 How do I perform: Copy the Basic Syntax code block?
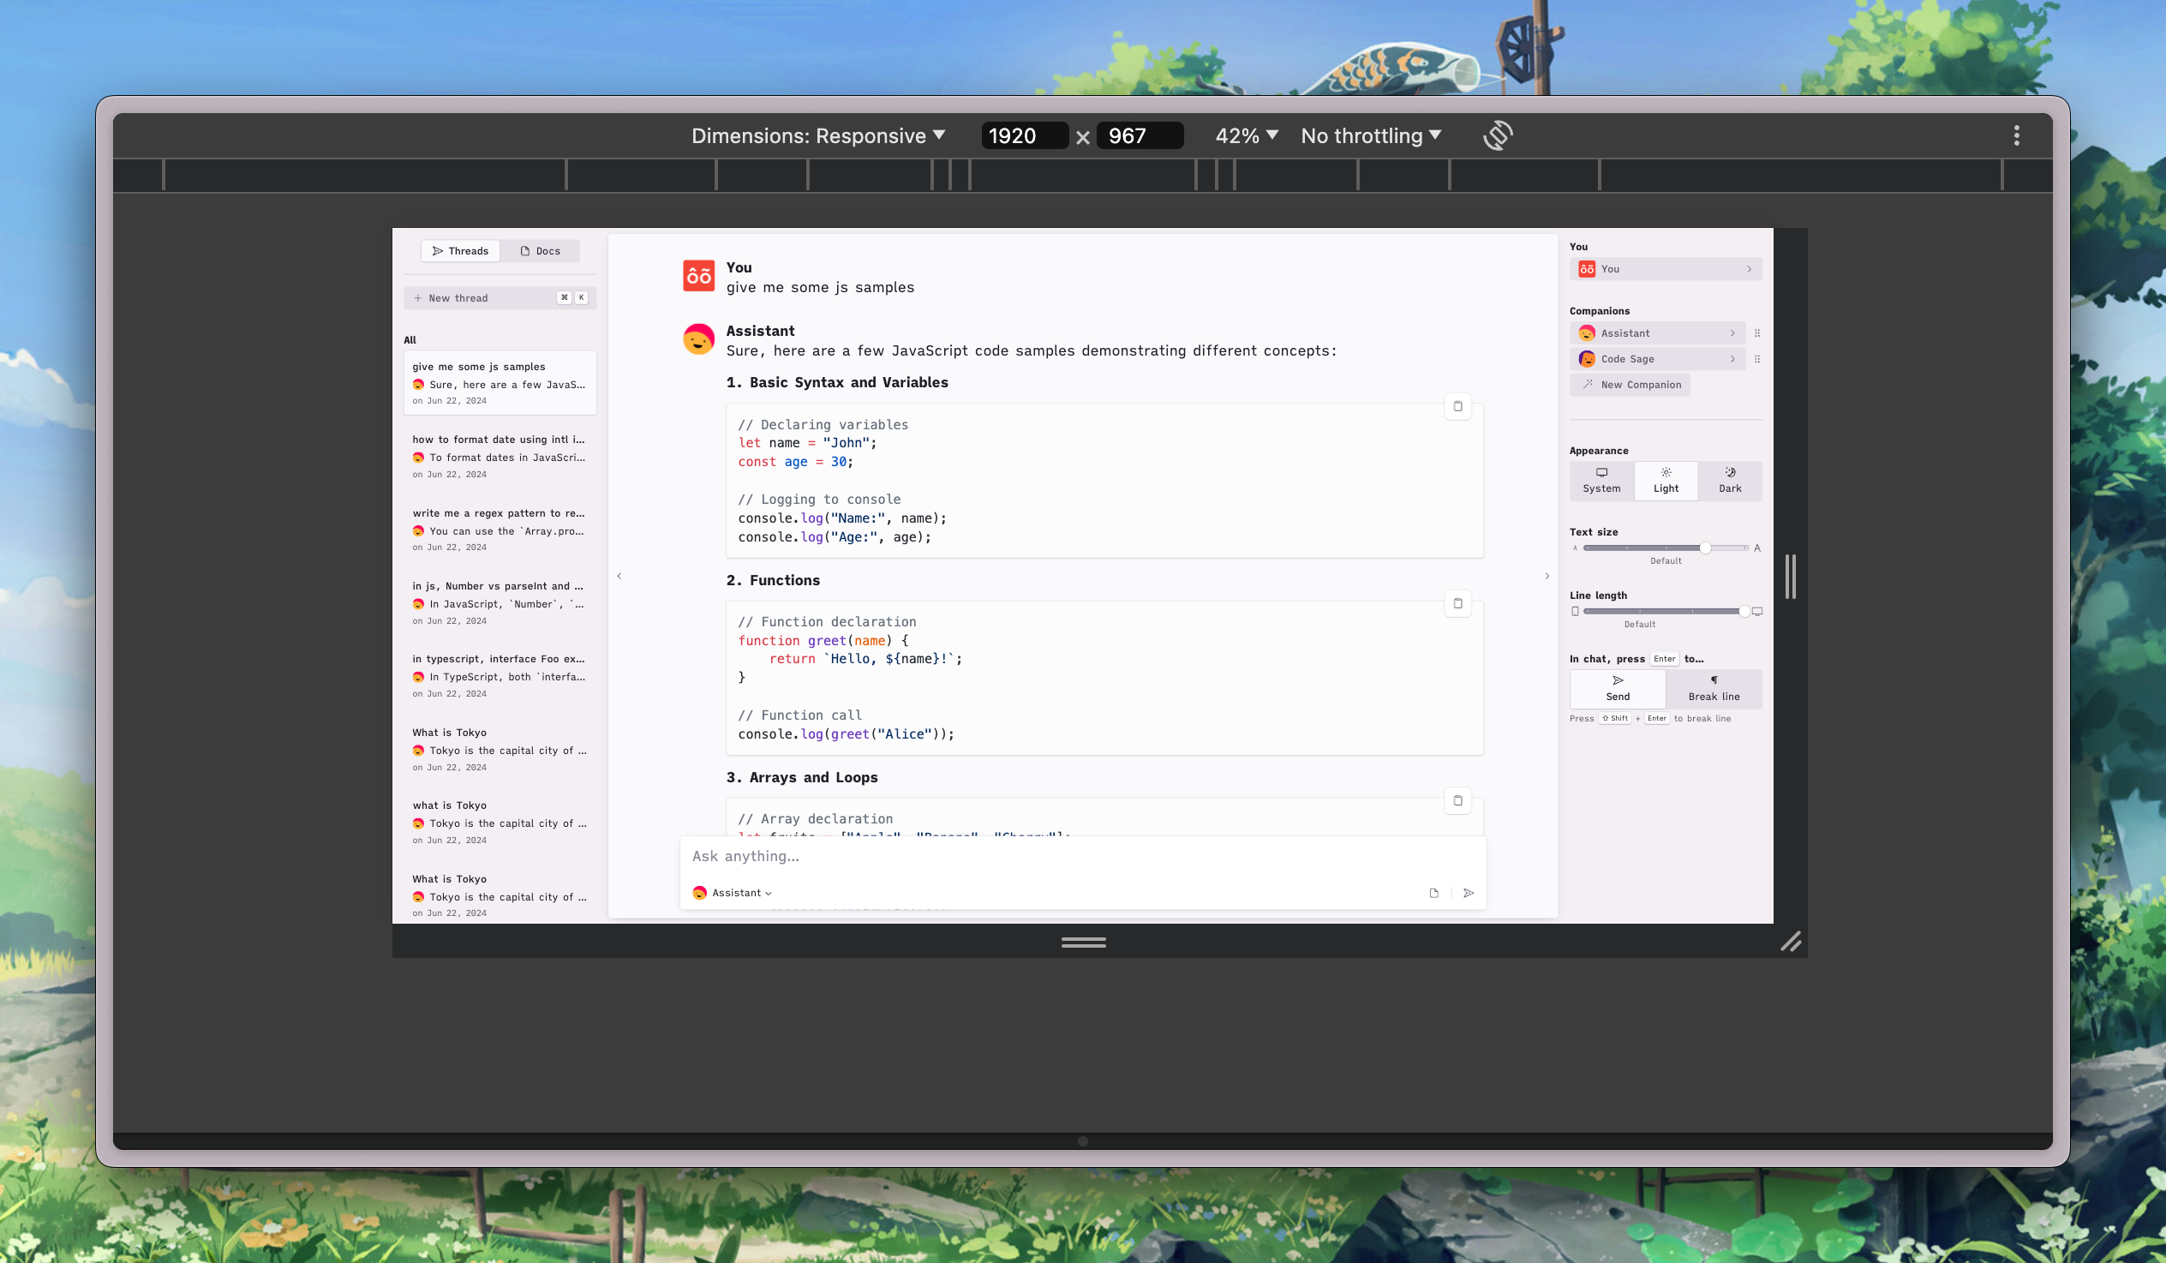coord(1457,406)
